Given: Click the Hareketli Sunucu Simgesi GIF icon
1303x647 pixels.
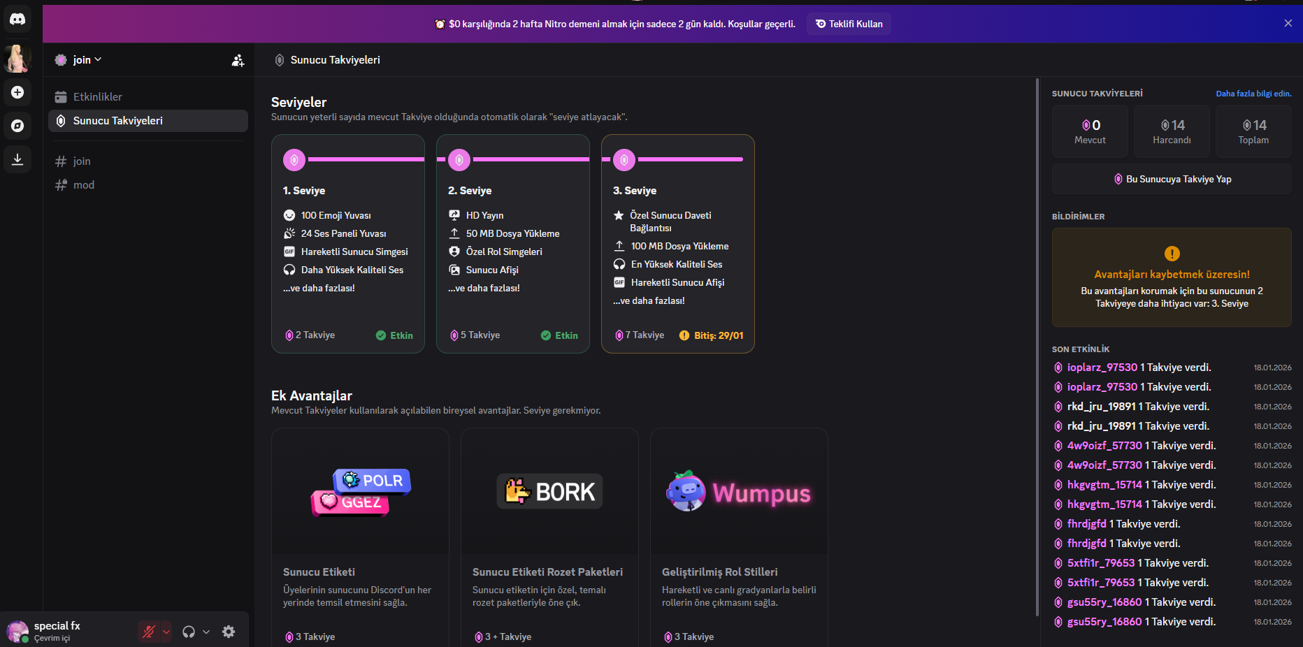Looking at the screenshot, I should 289,252.
